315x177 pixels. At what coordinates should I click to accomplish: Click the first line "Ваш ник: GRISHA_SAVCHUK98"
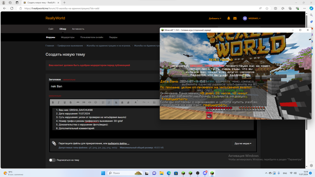click(x=76, y=110)
